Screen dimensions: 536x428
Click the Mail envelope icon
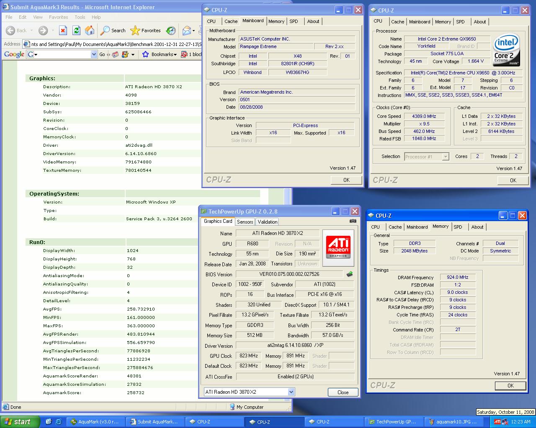tap(187, 31)
